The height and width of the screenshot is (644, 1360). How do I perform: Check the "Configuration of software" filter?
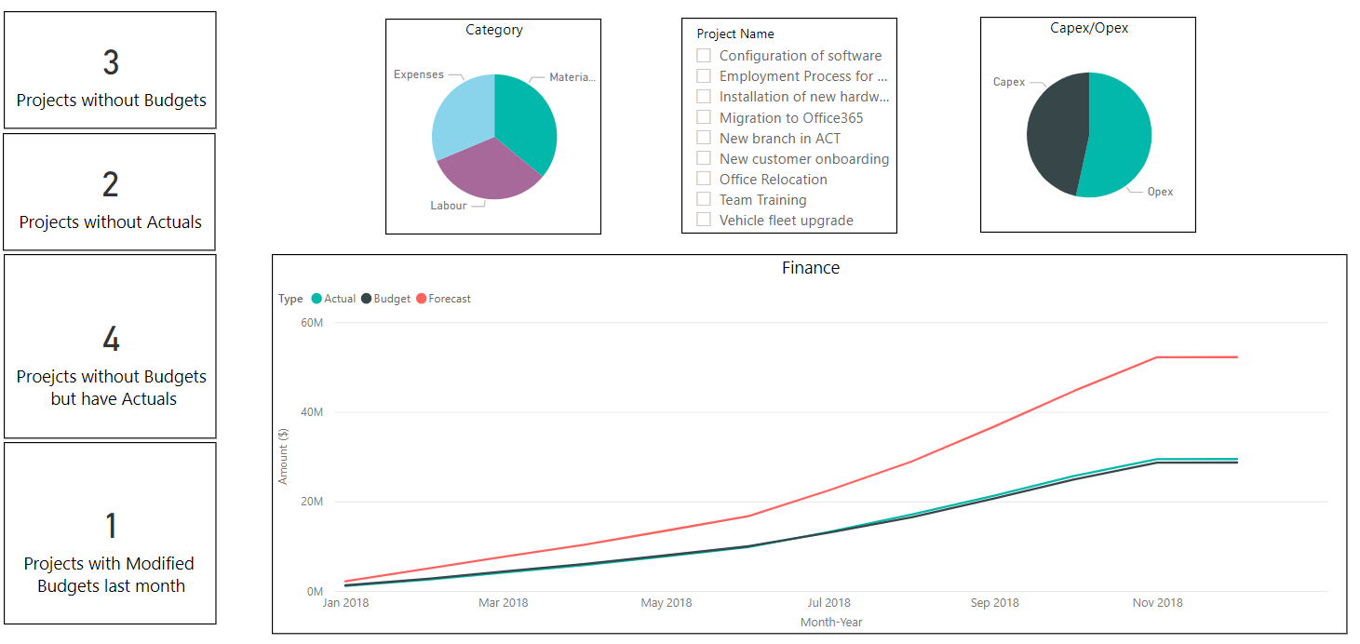point(704,55)
